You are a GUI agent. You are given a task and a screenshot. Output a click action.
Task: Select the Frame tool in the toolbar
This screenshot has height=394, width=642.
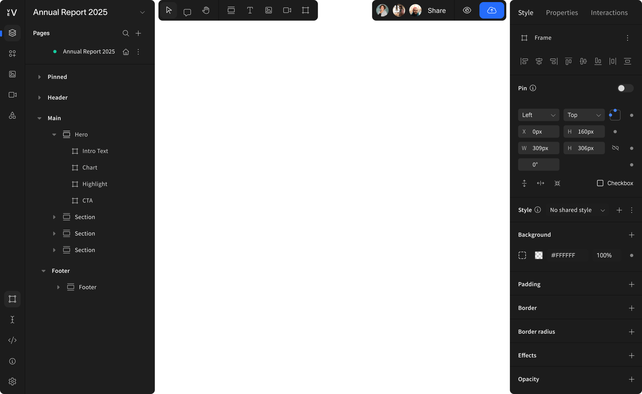(305, 10)
